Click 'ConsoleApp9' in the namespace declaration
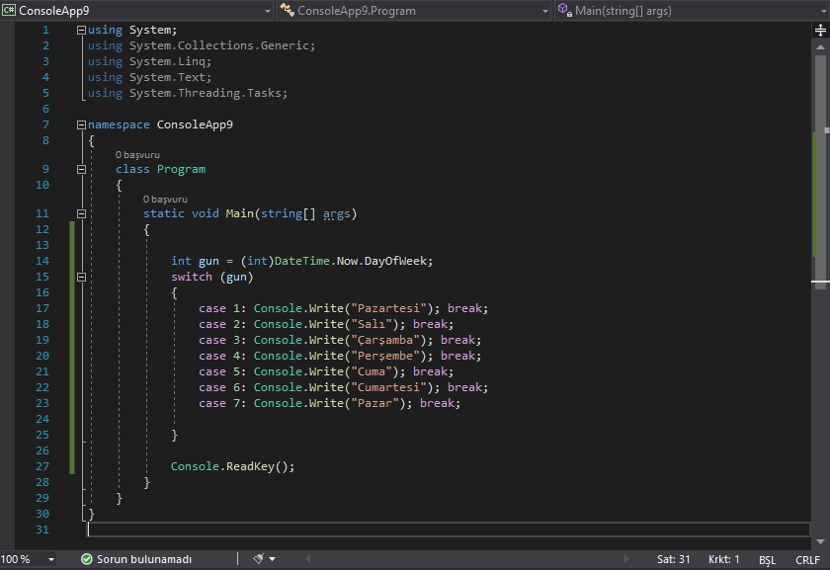 click(x=195, y=124)
